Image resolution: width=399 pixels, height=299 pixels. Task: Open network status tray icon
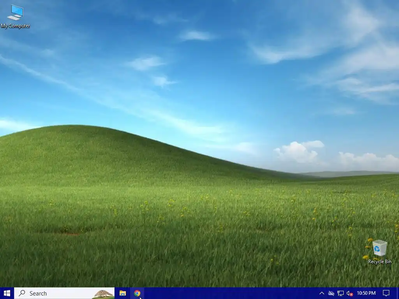(x=341, y=293)
